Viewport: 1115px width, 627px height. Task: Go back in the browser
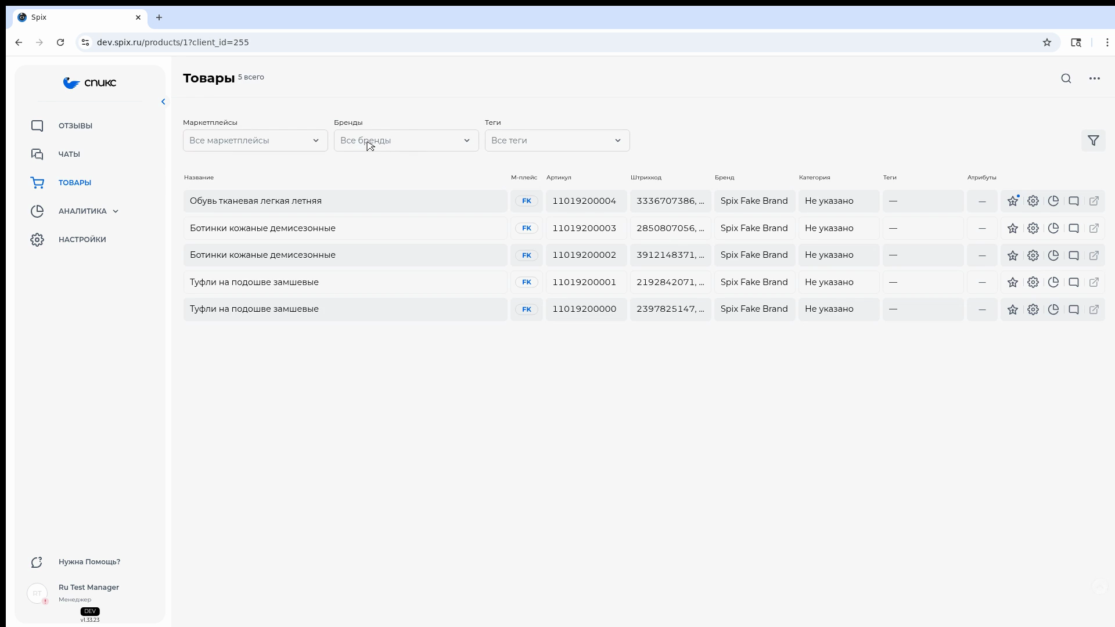tap(19, 42)
